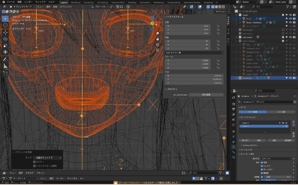Click the レスト位置 (Rest Position) button
The height and width of the screenshot is (185, 298).
281,112
